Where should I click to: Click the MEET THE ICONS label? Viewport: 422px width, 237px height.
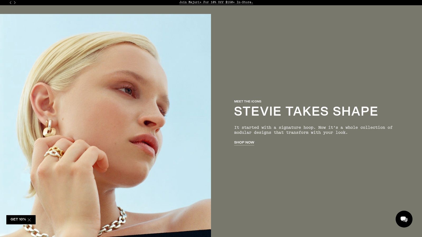pos(248,101)
